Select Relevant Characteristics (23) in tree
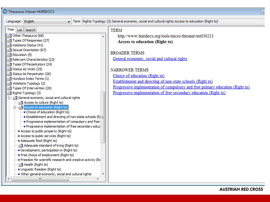Viewport: 270px width, 202px height. 33,59
